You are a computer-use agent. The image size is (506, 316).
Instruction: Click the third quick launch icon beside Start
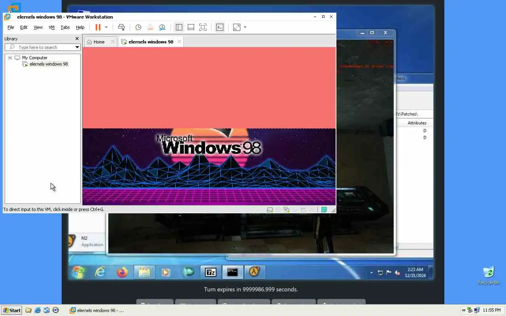pyautogui.click(x=47, y=310)
